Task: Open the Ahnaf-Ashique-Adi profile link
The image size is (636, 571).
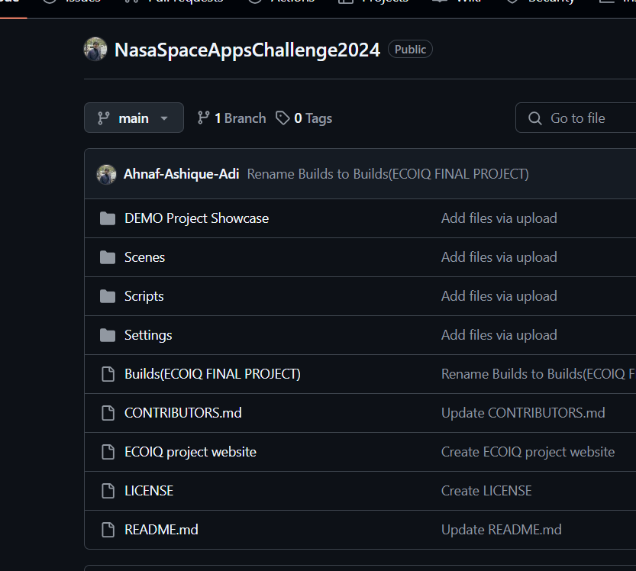Action: [181, 174]
